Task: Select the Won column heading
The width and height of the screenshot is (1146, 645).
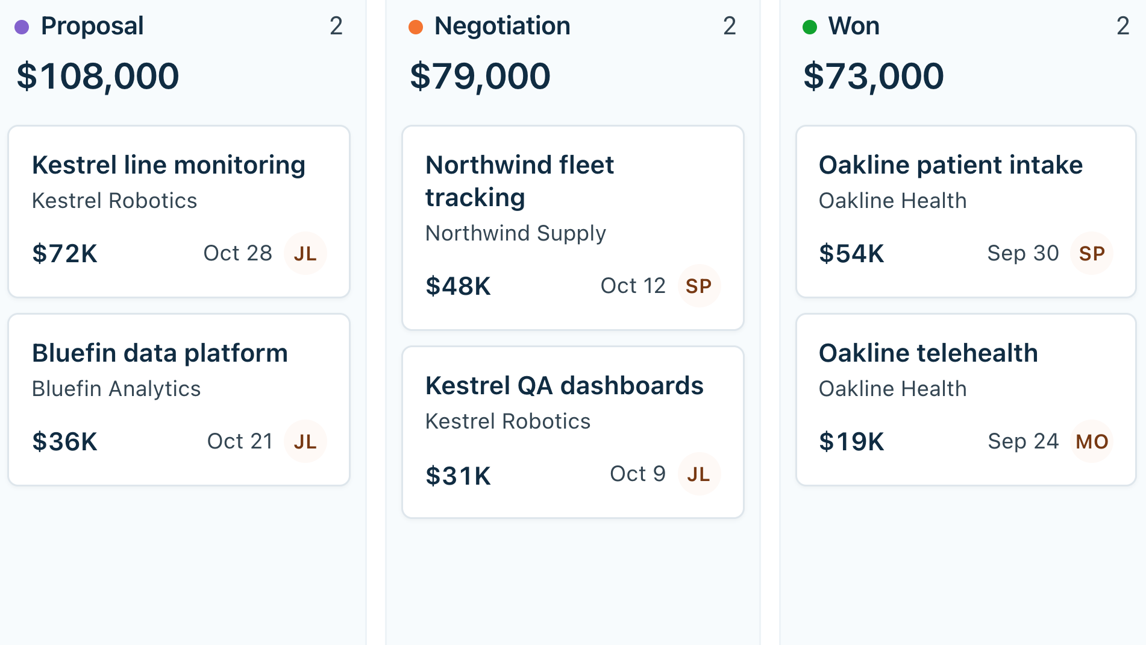Action: point(854,26)
